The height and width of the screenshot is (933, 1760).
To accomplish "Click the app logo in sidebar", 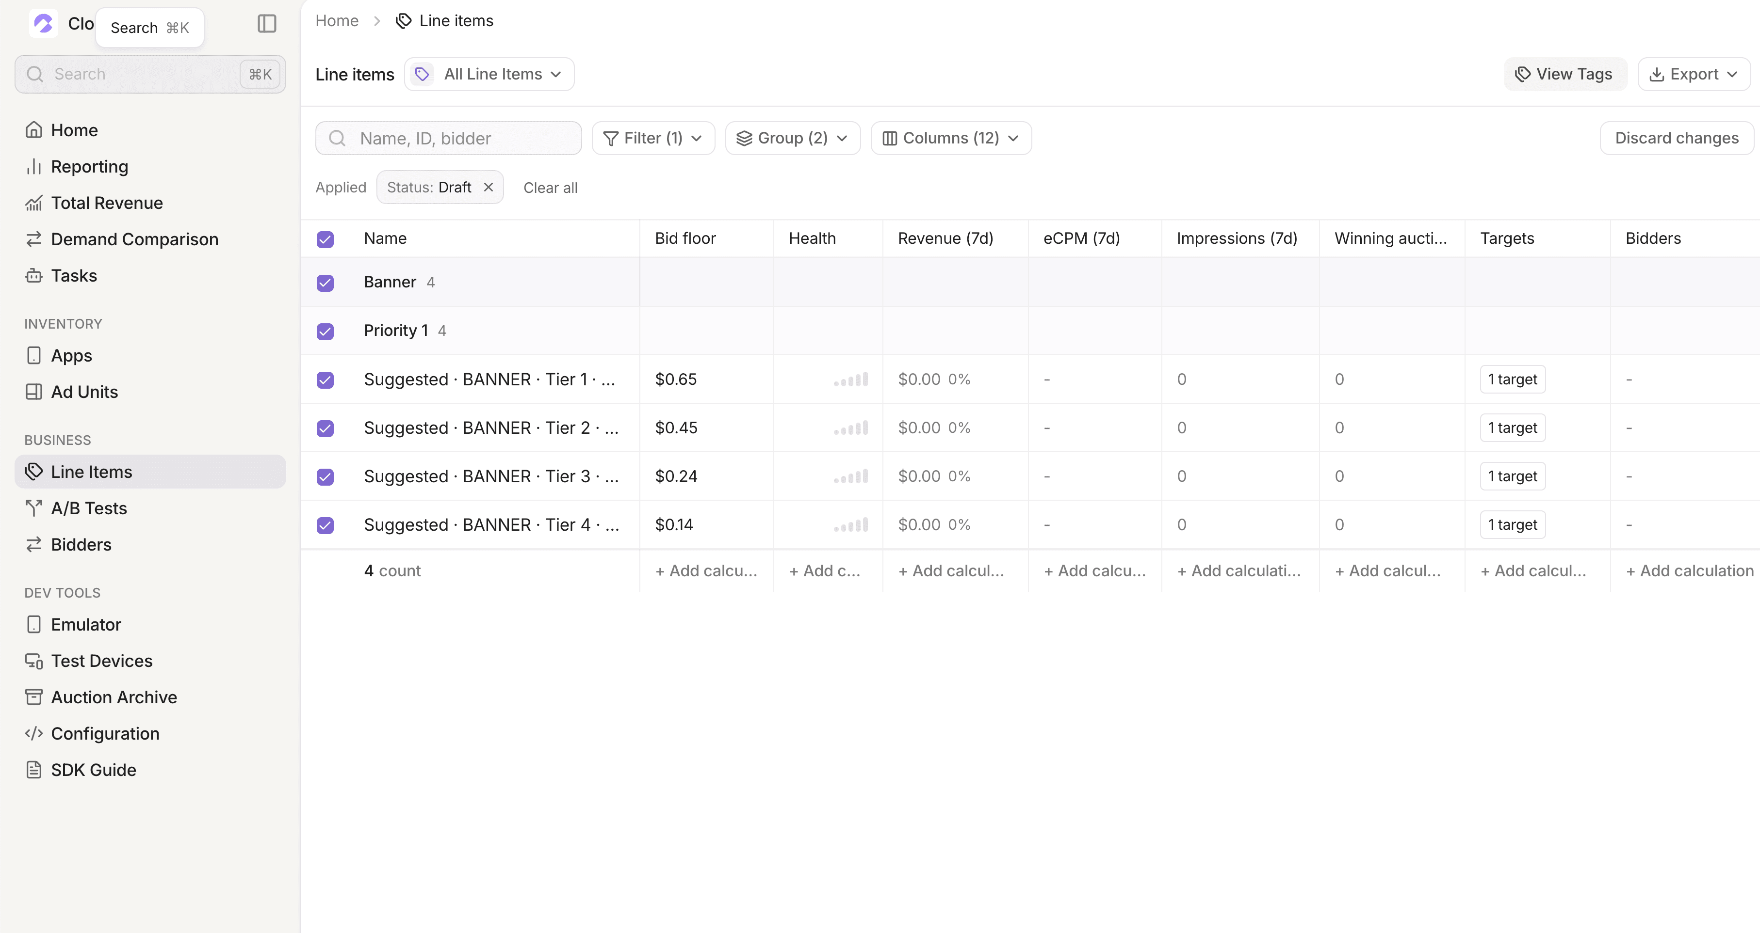I will click(x=44, y=24).
